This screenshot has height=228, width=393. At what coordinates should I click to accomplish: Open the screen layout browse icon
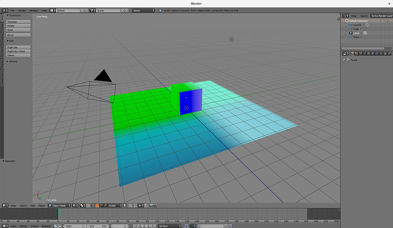[52, 10]
